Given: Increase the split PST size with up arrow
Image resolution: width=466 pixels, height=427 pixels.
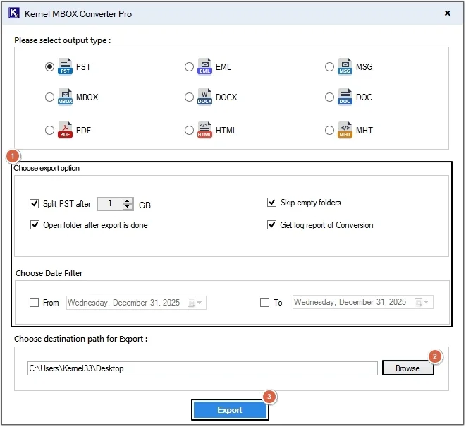Looking at the screenshot, I should tap(128, 201).
